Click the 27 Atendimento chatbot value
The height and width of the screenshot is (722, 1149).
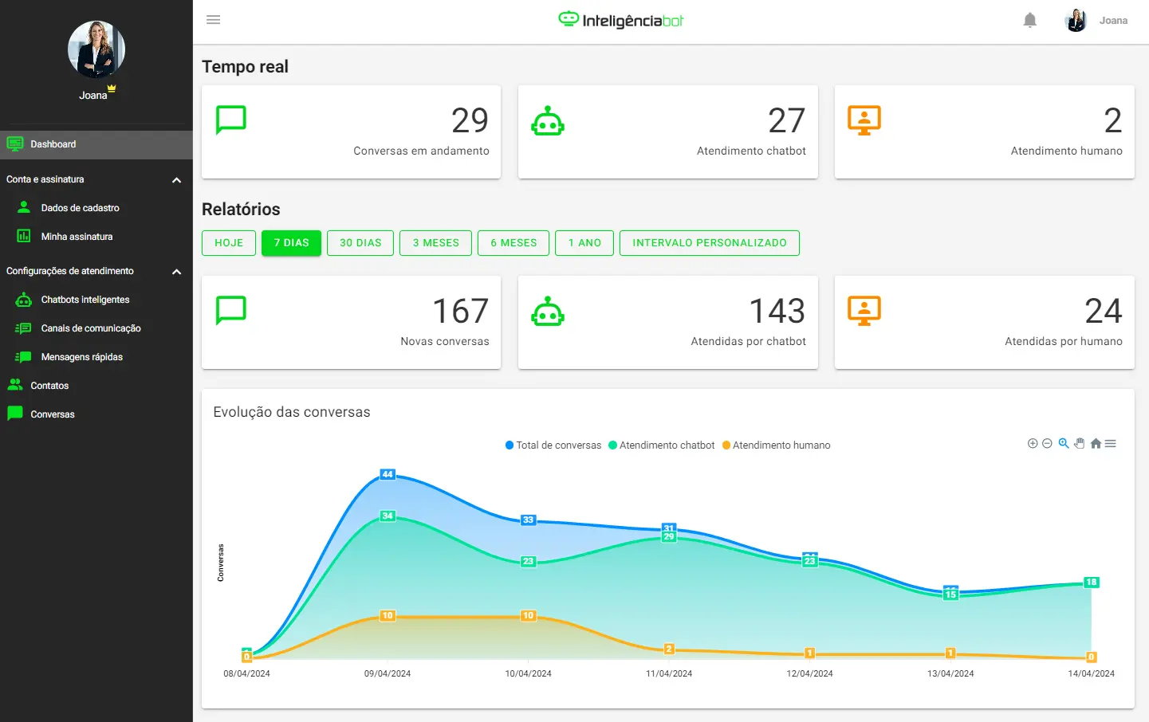[786, 120]
